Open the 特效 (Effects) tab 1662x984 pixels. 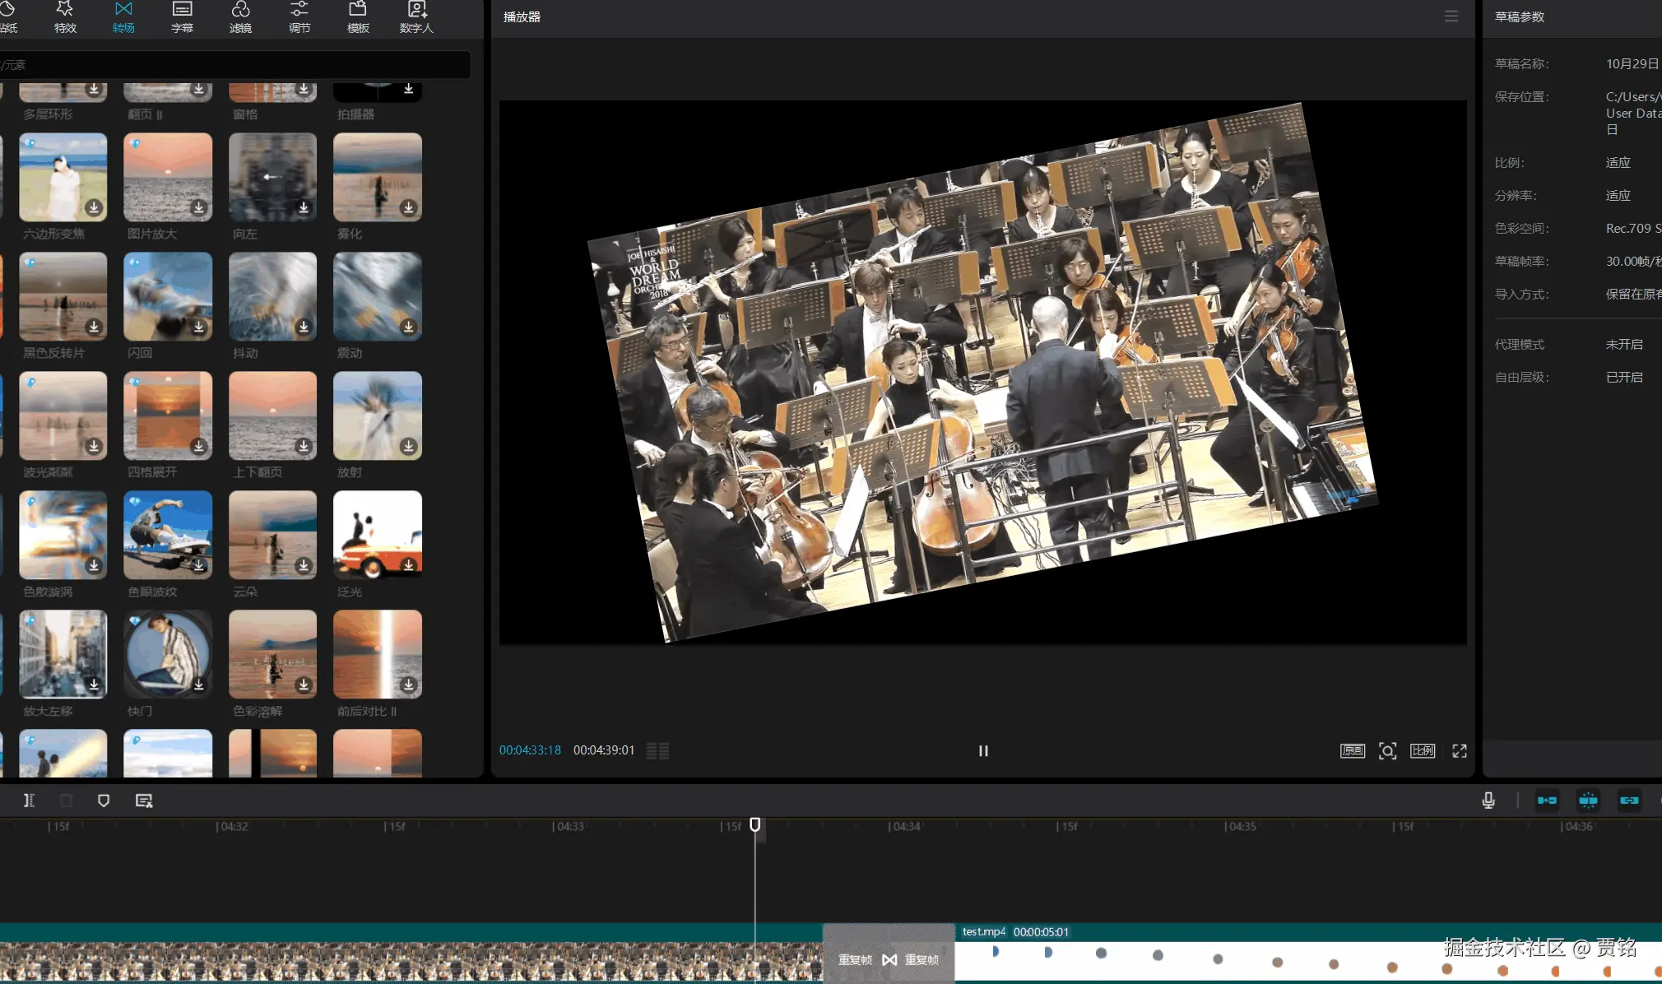pyautogui.click(x=65, y=16)
